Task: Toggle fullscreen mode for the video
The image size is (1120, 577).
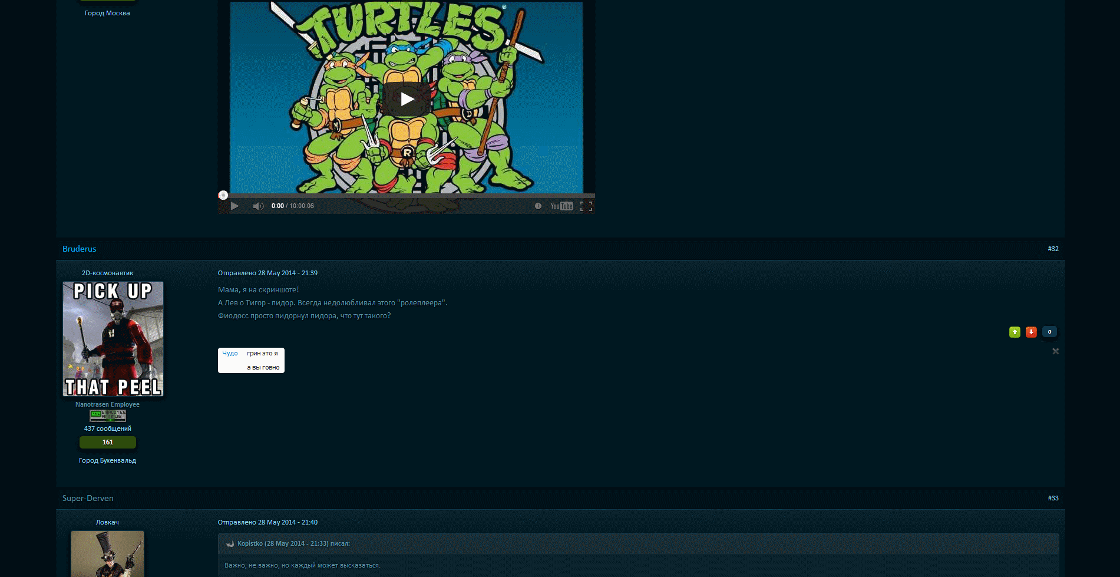Action: pos(586,206)
